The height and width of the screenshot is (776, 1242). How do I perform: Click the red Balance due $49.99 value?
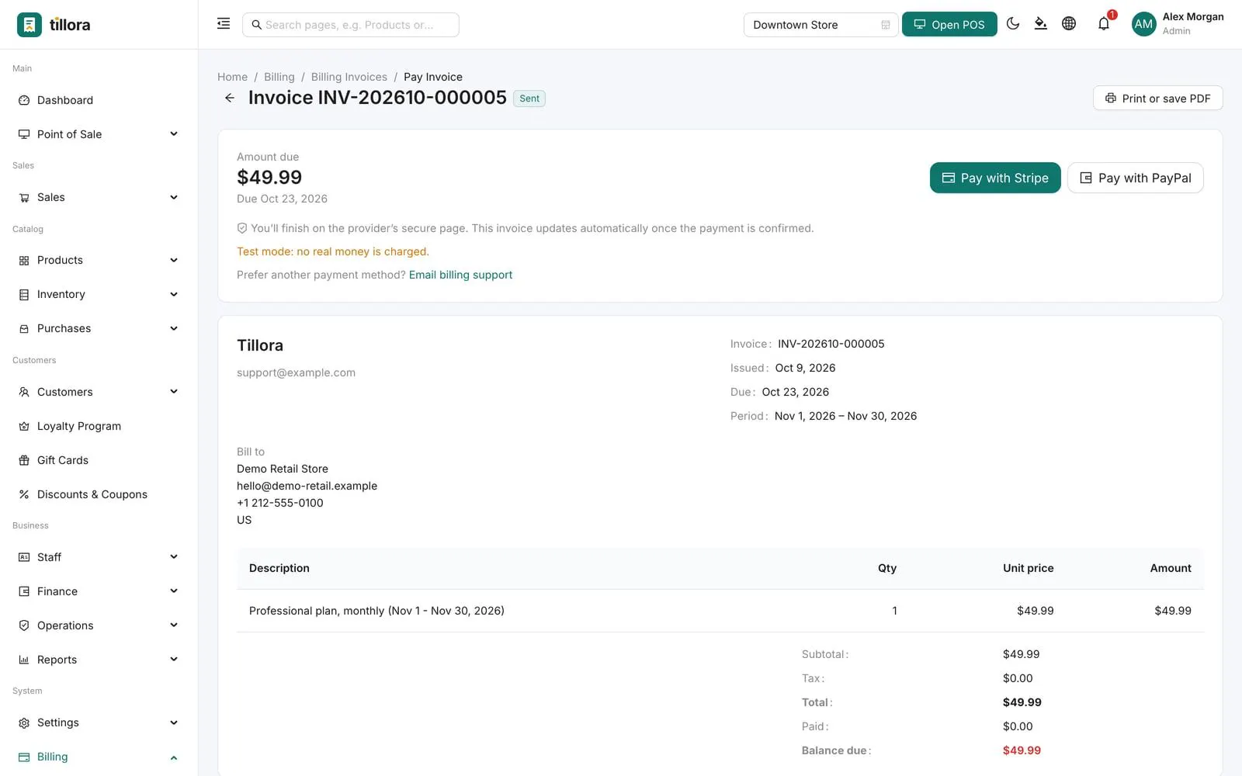(1022, 750)
